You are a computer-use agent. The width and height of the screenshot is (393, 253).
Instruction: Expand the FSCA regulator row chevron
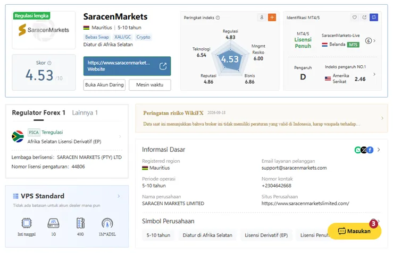click(x=120, y=136)
